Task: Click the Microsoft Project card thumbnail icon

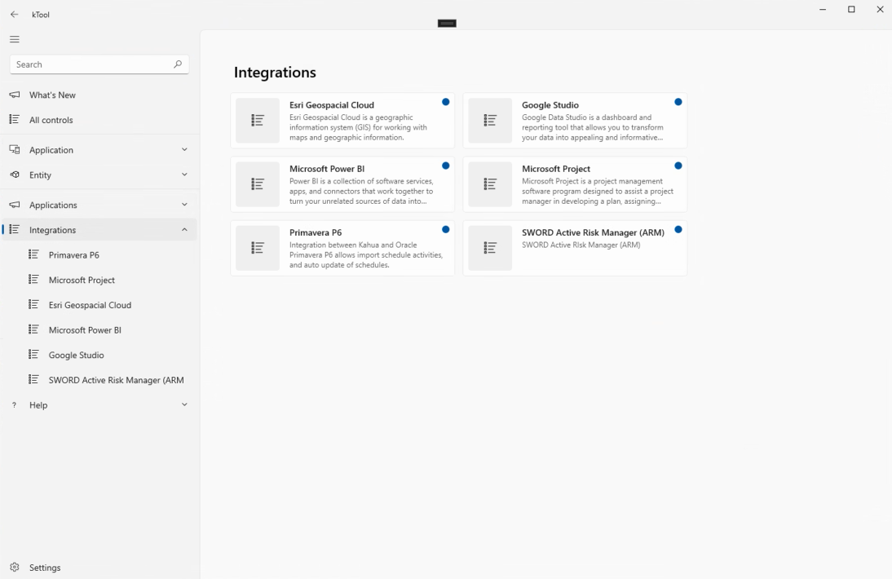Action: tap(490, 184)
